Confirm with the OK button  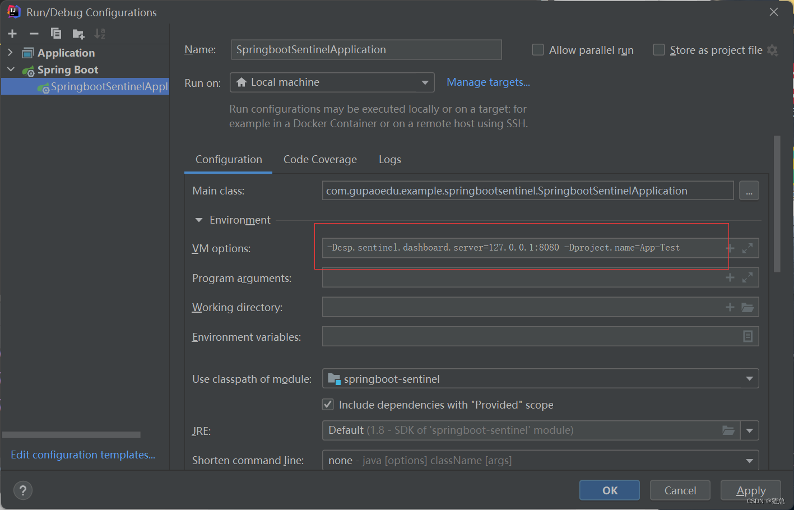610,490
